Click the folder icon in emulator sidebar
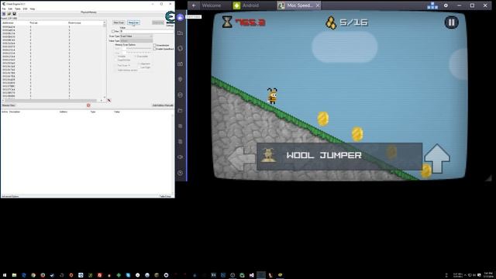496x279 pixels. [x=181, y=110]
